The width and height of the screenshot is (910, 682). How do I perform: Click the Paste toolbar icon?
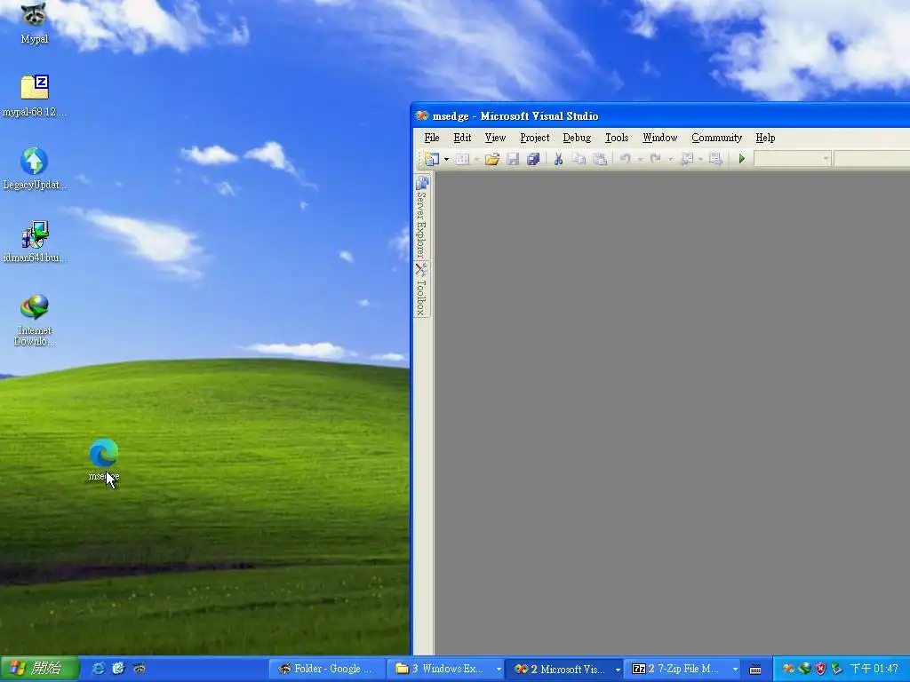[x=600, y=159]
